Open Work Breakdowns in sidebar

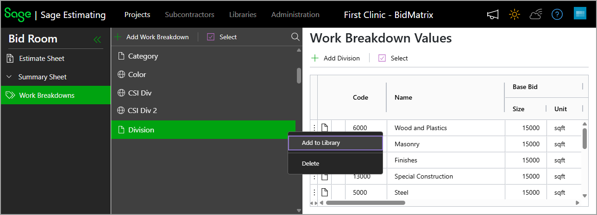[x=56, y=96]
